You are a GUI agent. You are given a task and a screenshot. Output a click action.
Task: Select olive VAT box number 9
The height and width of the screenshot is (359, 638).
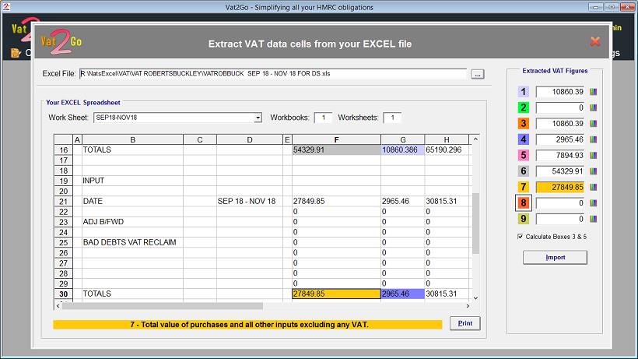pos(524,219)
